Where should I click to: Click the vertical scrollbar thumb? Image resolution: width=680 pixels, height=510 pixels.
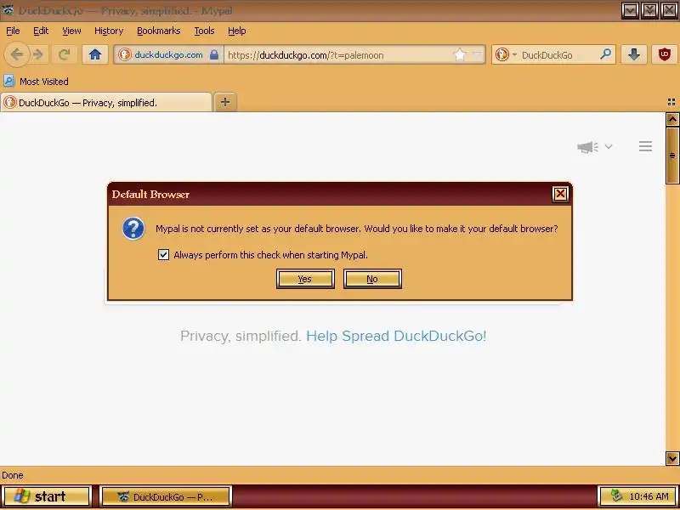(672, 156)
